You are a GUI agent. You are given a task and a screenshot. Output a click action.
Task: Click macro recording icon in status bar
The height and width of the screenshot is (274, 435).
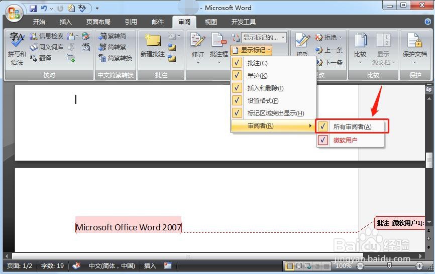(168, 265)
